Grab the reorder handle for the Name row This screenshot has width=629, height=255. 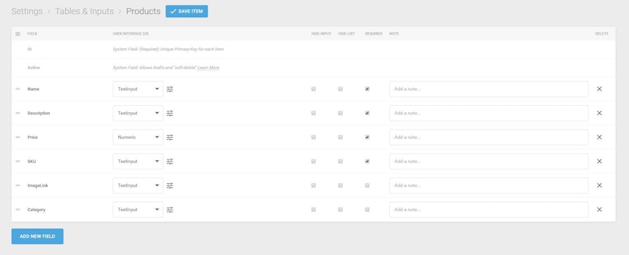point(17,89)
